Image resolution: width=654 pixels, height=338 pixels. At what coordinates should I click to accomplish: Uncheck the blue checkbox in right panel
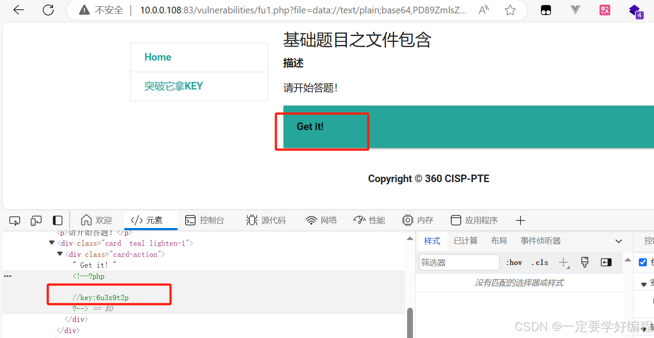tap(643, 262)
